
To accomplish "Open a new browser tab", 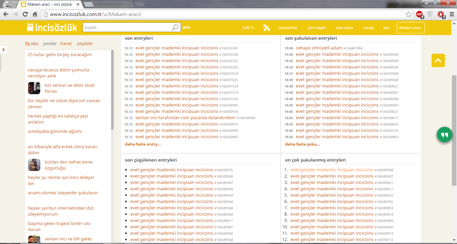I will (89, 4).
